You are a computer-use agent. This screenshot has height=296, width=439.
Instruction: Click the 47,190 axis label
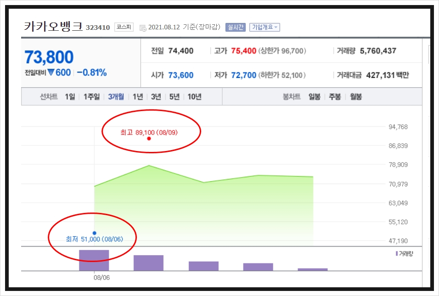[398, 241]
